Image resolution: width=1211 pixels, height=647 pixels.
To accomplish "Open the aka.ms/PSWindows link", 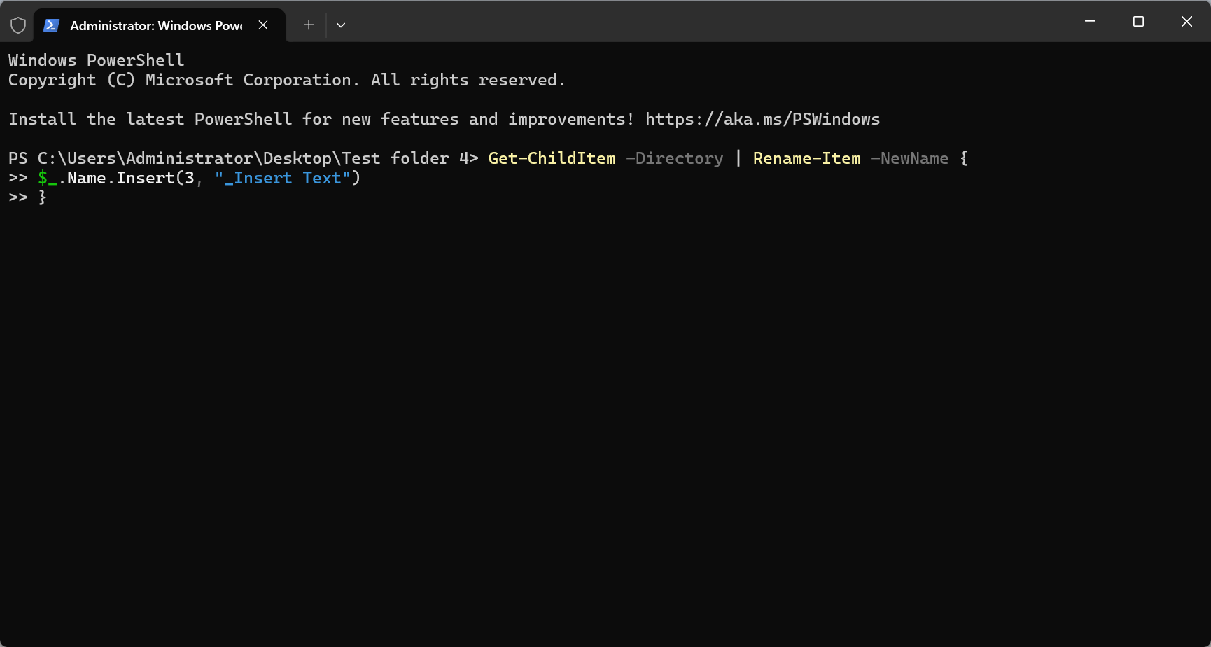I will (x=762, y=120).
